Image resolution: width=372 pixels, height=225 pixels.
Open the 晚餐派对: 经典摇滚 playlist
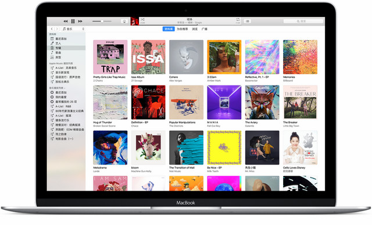[66, 125]
